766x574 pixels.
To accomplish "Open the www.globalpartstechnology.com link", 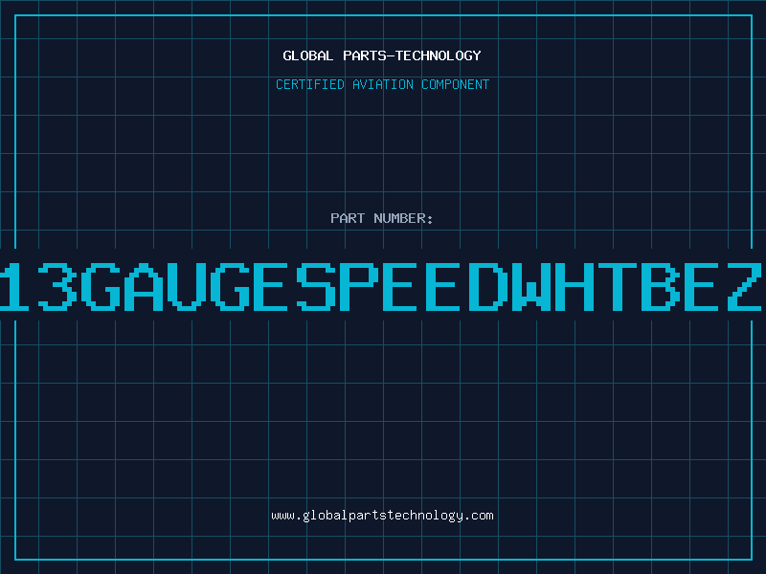I will (x=382, y=516).
